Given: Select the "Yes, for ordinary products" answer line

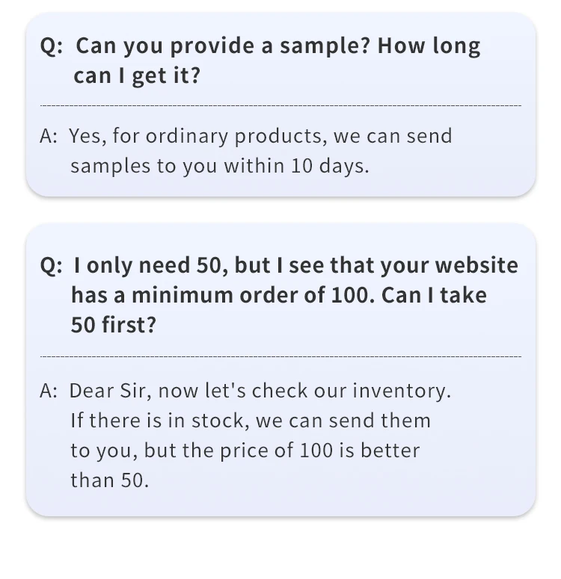Looking at the screenshot, I should tap(260, 137).
